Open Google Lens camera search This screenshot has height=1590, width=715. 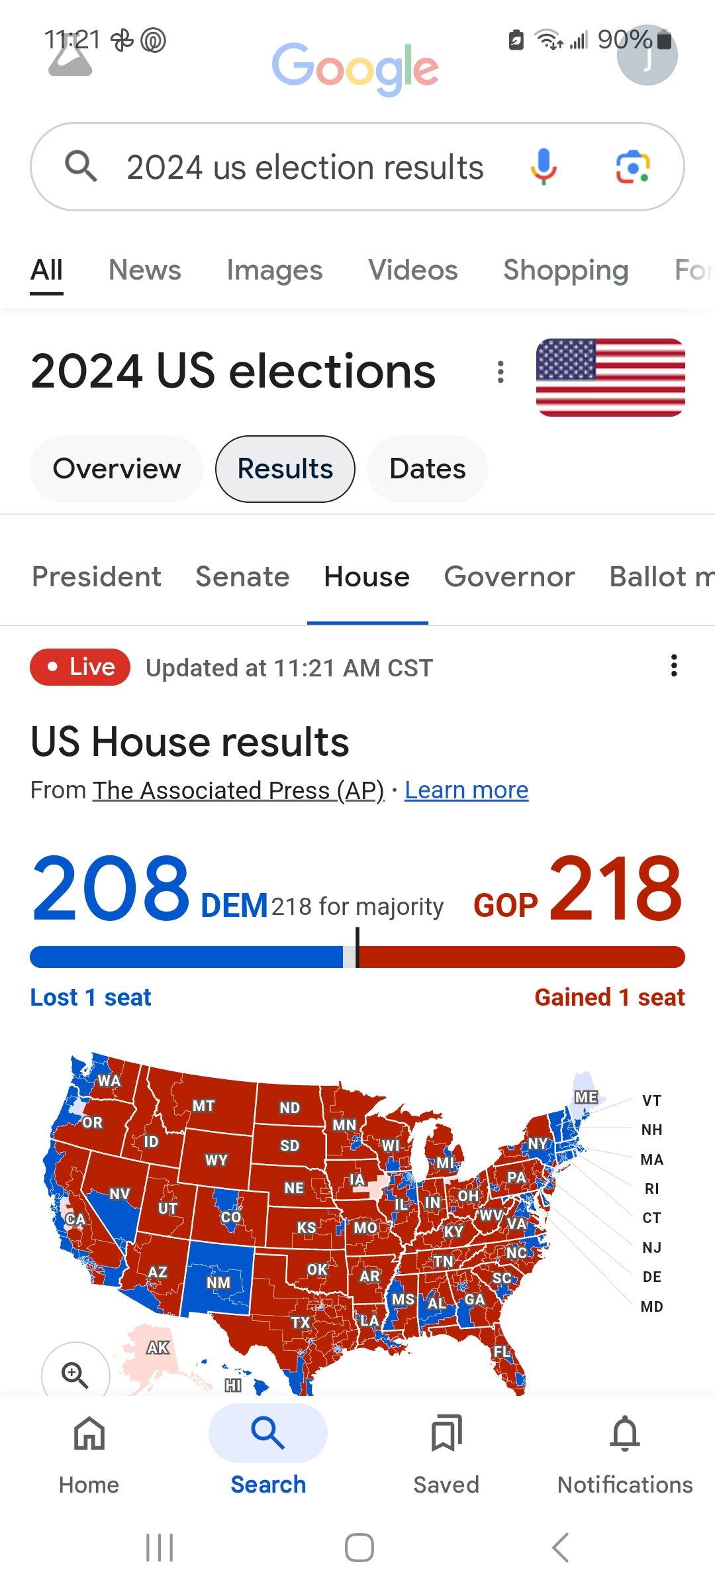pyautogui.click(x=633, y=167)
